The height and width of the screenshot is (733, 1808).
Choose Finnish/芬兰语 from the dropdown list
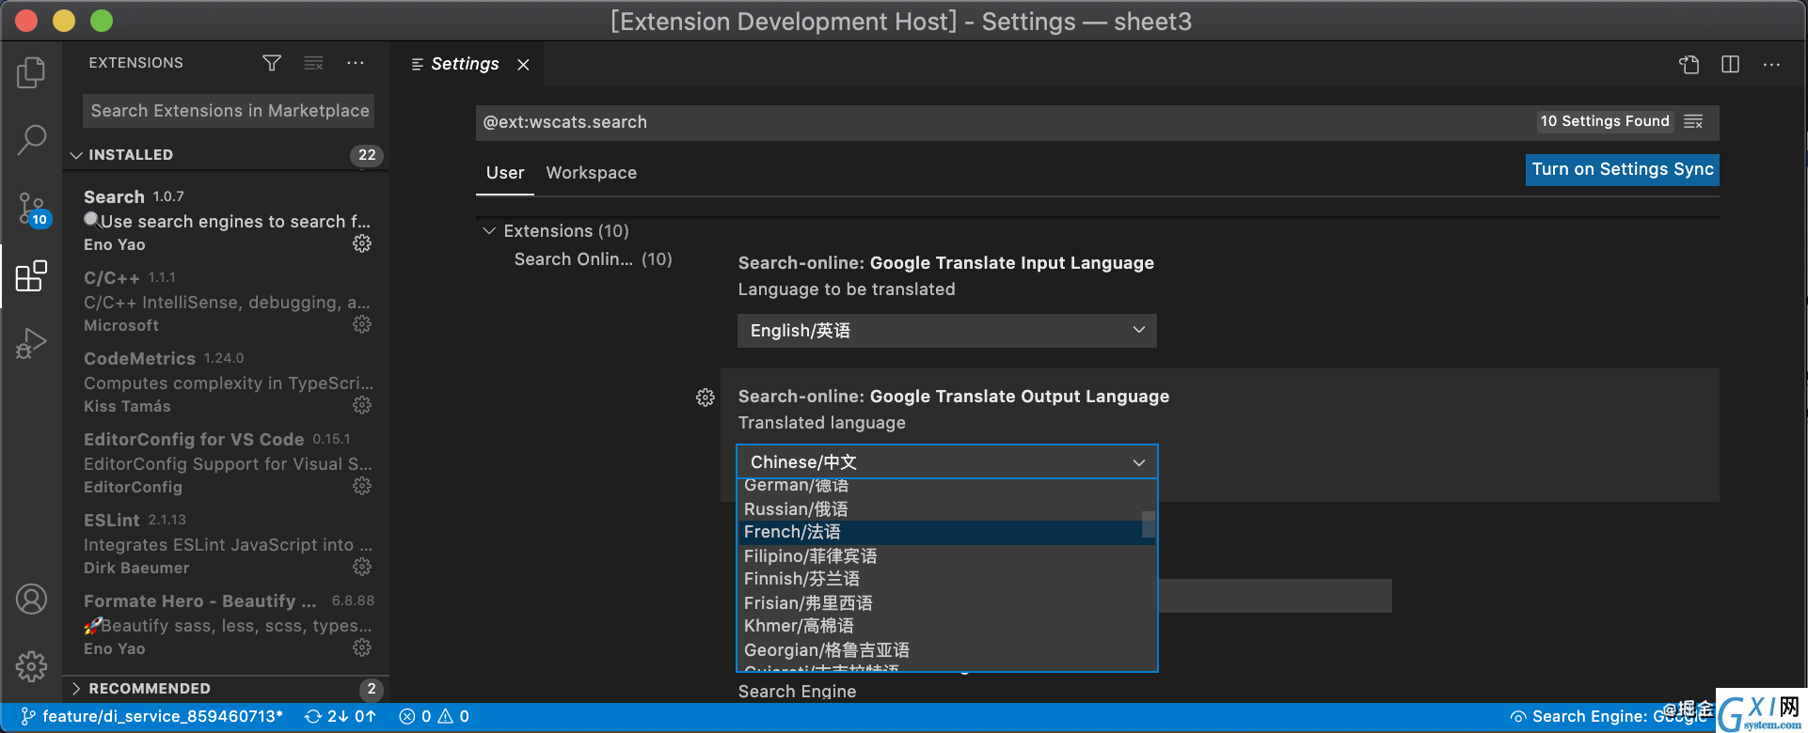click(947, 579)
